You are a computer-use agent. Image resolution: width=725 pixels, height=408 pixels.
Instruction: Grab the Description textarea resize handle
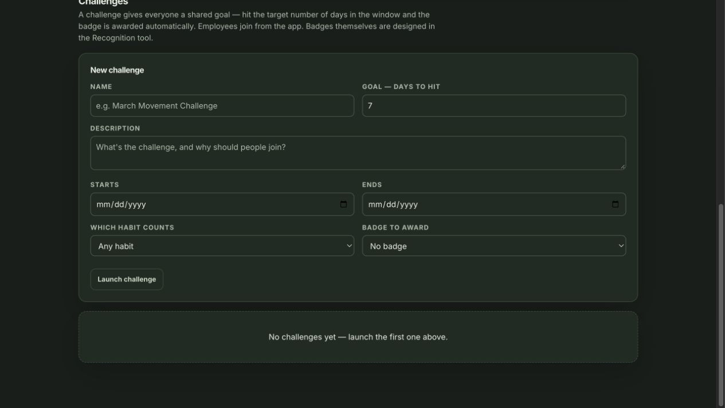point(622,166)
